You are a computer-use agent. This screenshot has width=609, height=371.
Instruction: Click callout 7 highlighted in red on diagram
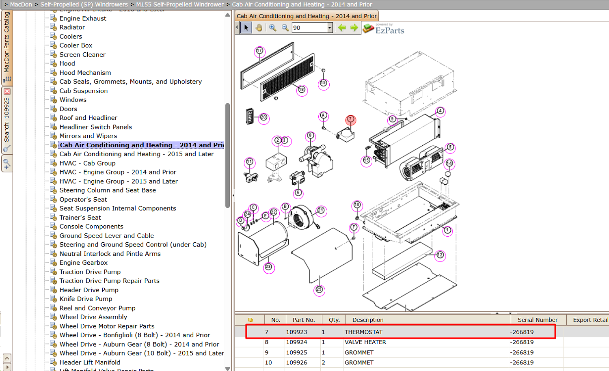click(x=351, y=120)
